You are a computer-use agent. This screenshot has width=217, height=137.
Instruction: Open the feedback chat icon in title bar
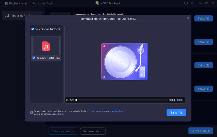coord(186,3)
